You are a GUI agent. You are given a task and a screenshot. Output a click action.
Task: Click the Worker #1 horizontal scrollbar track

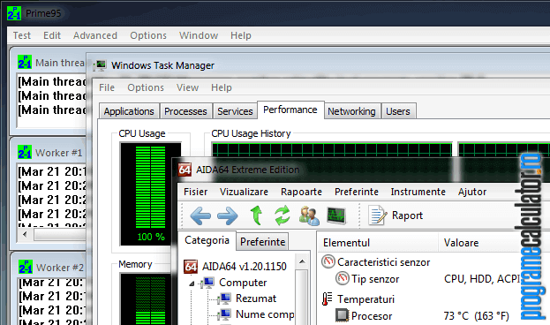[60, 234]
